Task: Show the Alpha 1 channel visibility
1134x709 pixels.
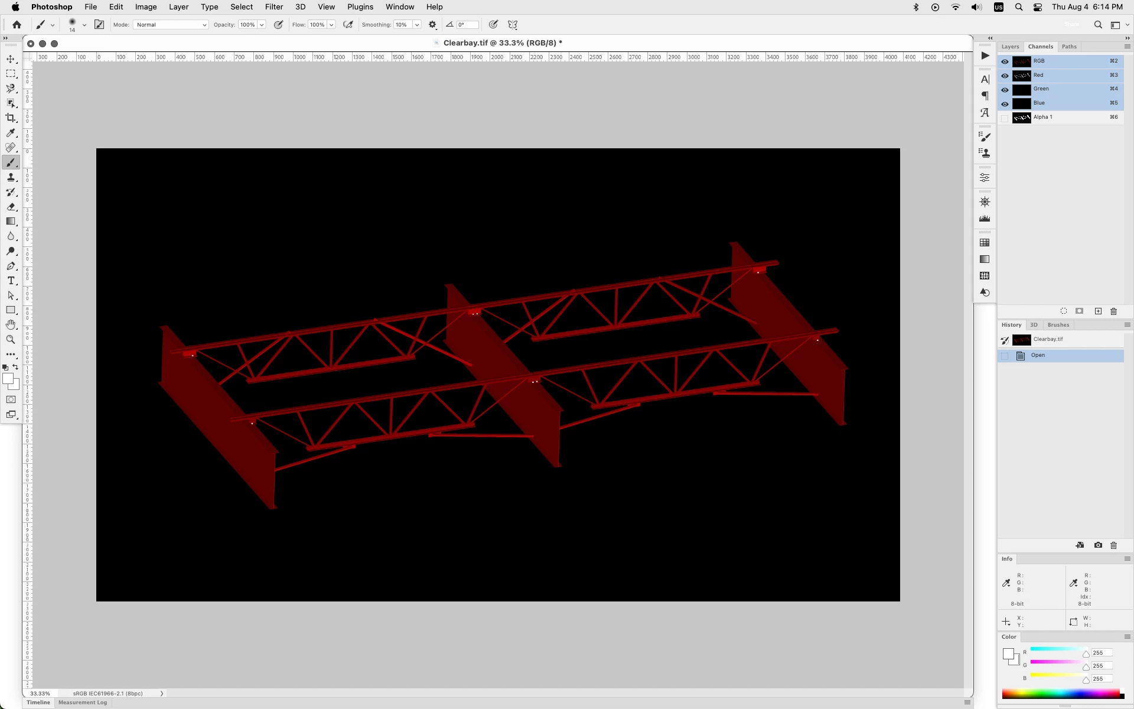Action: pos(1005,118)
